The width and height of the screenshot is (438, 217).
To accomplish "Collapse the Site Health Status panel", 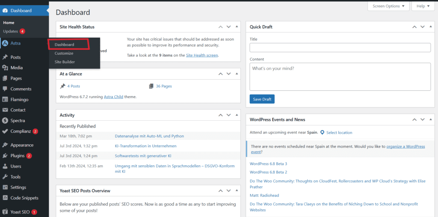I will click(237, 27).
